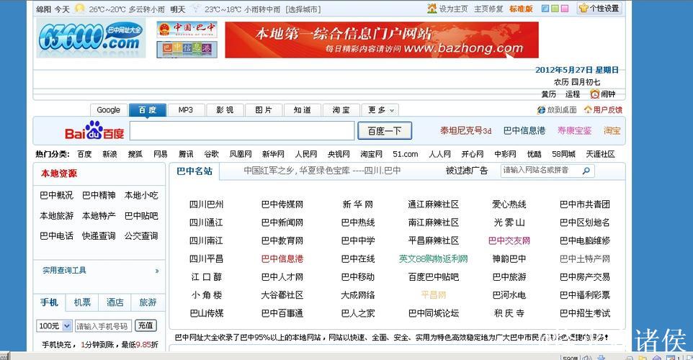Click the 标准版 link

point(521,9)
